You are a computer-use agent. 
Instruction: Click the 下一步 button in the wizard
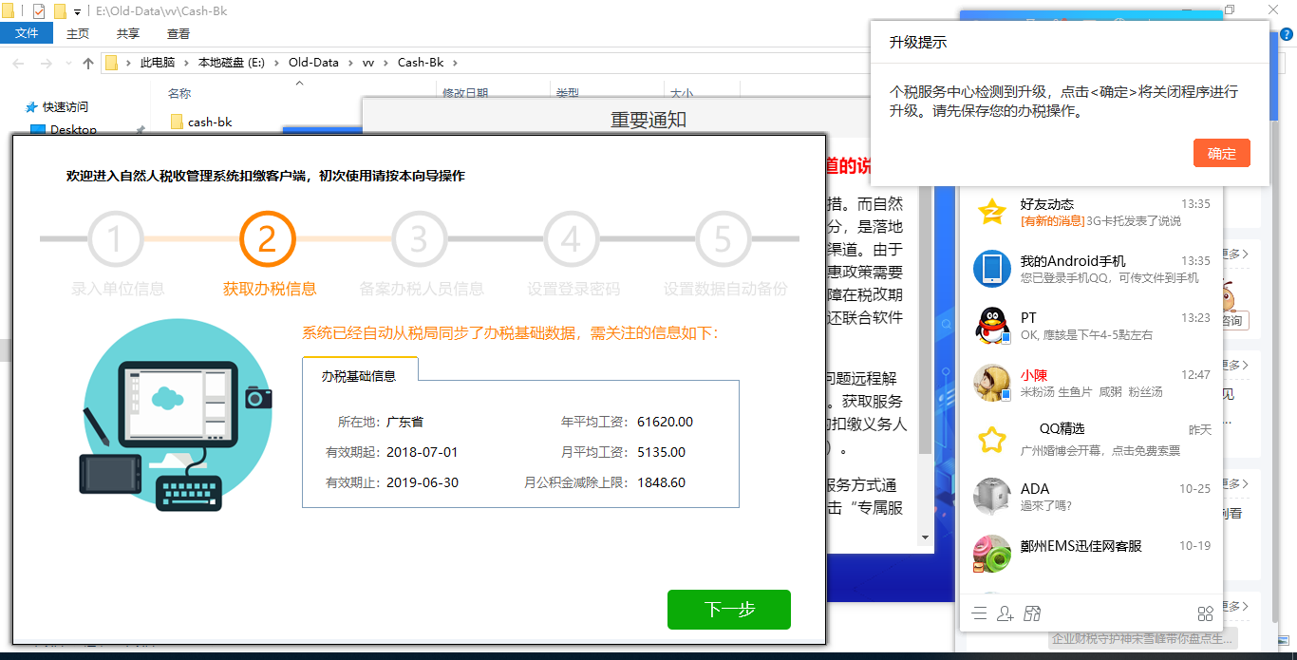[729, 610]
